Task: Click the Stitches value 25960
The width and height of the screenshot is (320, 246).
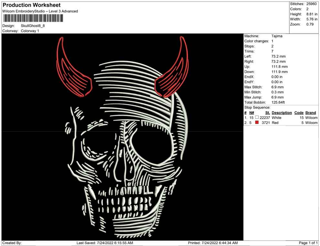Action: click(x=312, y=4)
